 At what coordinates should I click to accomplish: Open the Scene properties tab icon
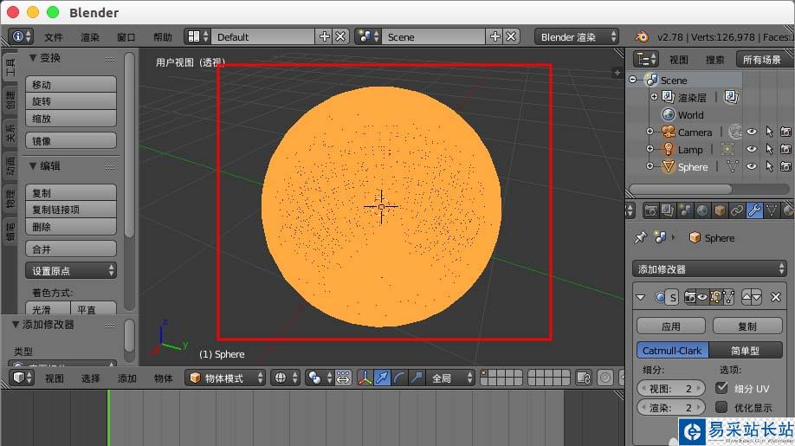[685, 210]
